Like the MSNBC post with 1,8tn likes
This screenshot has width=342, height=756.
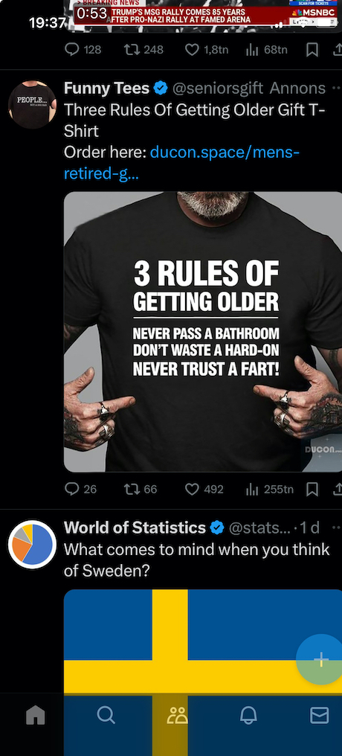tap(207, 50)
